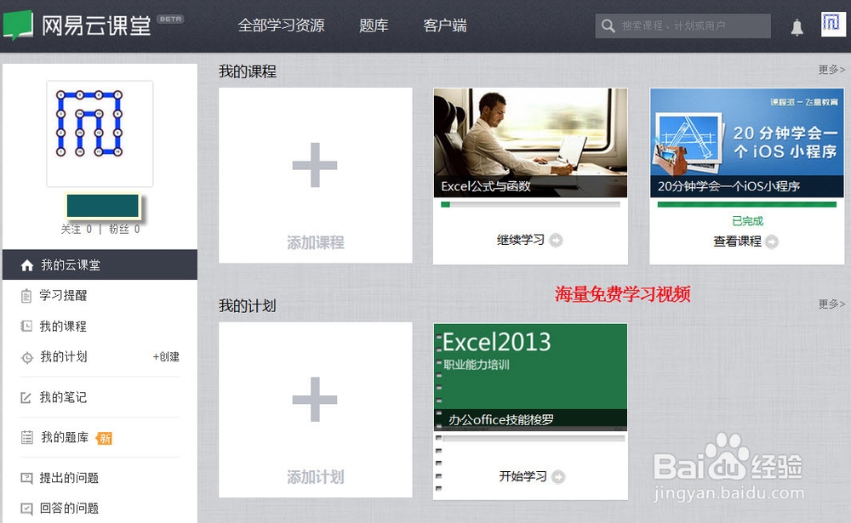Open 题库 in top navigation
Screen dimensions: 851x523
pos(374,26)
